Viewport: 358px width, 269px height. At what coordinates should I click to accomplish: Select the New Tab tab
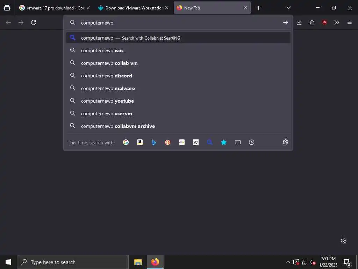tap(212, 8)
